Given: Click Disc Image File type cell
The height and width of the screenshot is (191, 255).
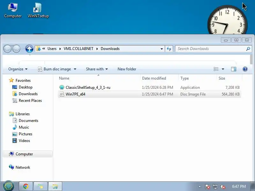Looking at the screenshot, I should pos(193,94).
